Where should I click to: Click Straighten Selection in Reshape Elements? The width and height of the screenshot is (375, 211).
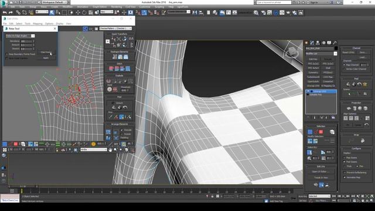115,57
